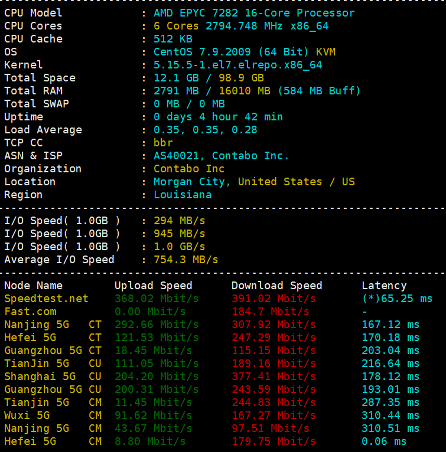Click the load average 0.35, 0.35, 0.28
Viewport: 446px width, 452px height.
click(x=205, y=130)
